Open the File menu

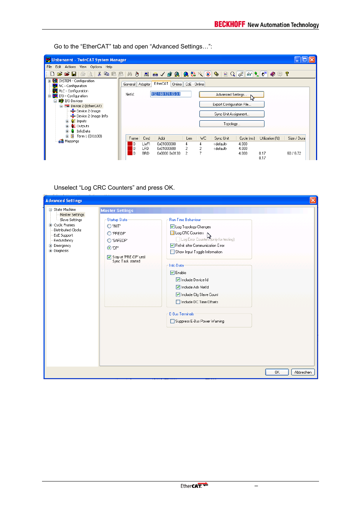coord(49,67)
